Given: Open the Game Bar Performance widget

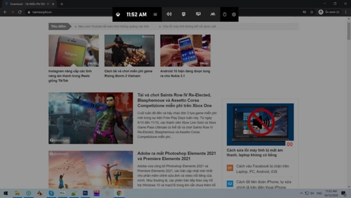Looking at the screenshot, I should 198,14.
